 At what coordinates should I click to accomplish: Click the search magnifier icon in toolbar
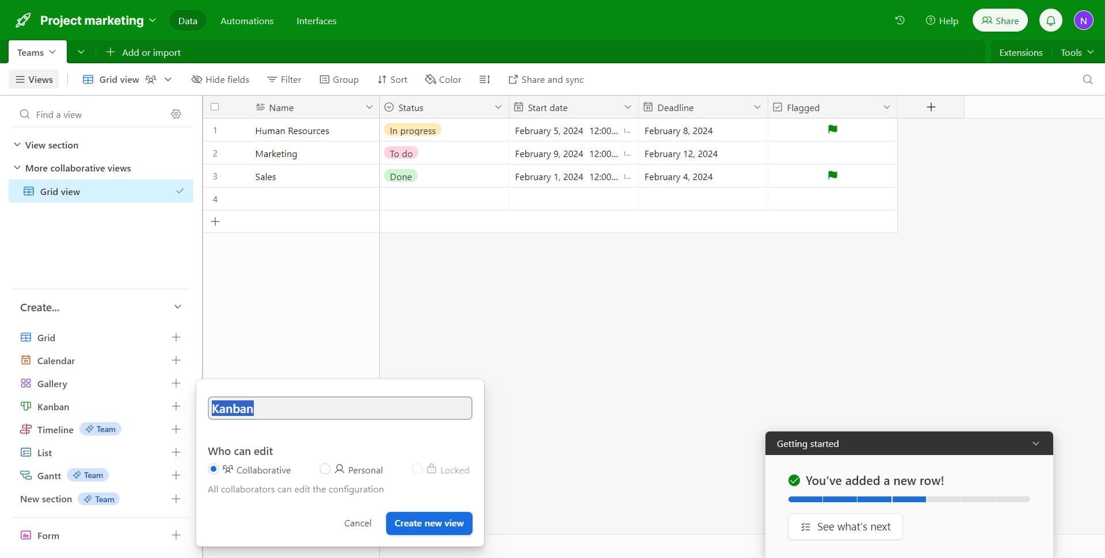tap(1087, 79)
